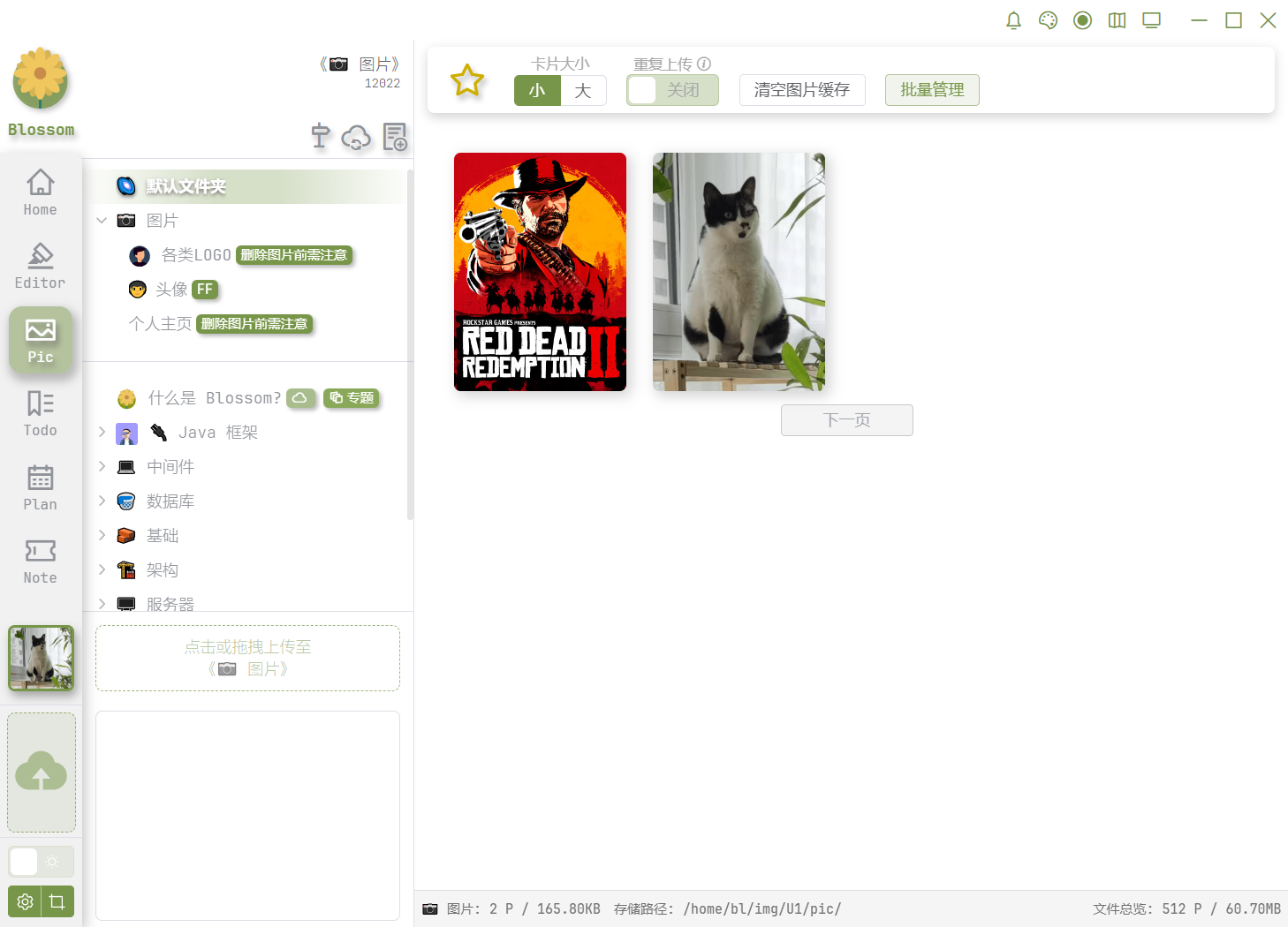Open the Todo section

(41, 413)
